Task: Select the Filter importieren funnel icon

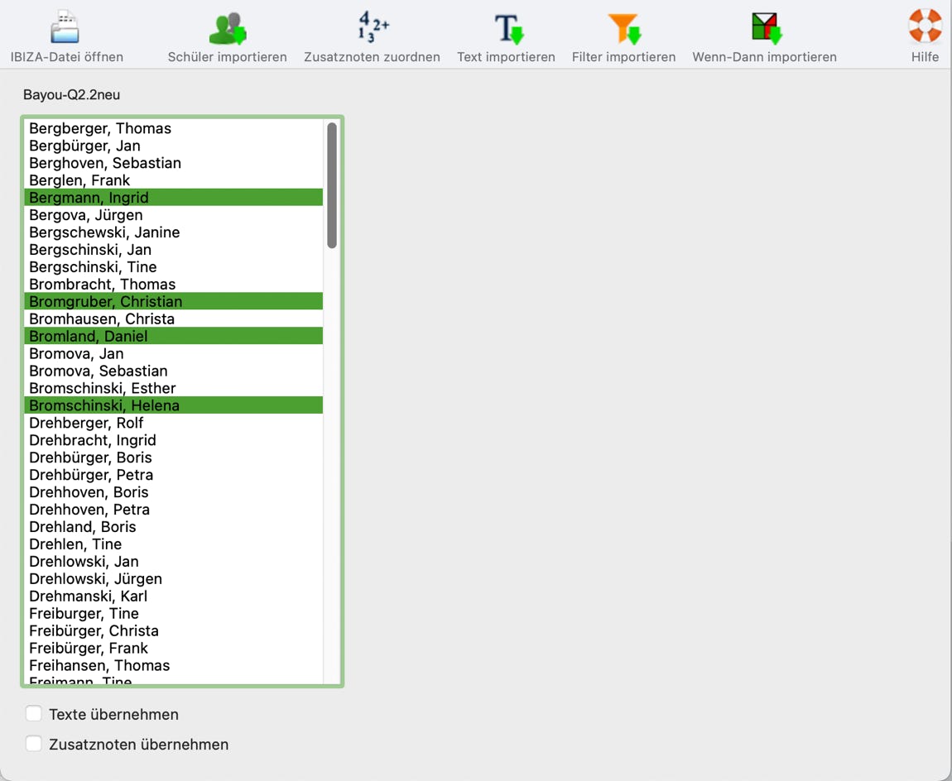Action: [x=623, y=27]
